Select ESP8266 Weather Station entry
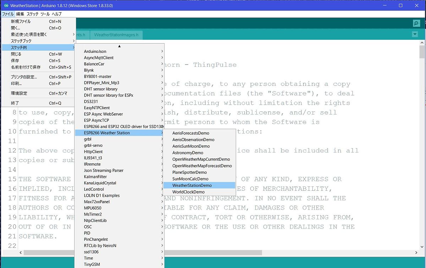426x268 pixels. pyautogui.click(x=119, y=133)
